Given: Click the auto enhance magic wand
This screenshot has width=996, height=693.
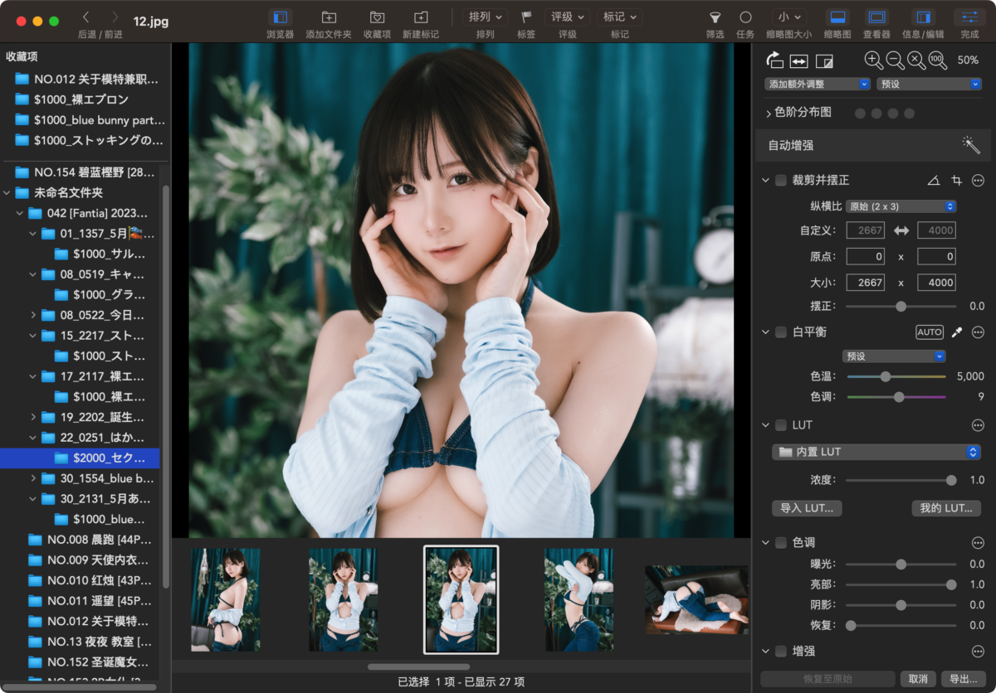Looking at the screenshot, I should 971,145.
